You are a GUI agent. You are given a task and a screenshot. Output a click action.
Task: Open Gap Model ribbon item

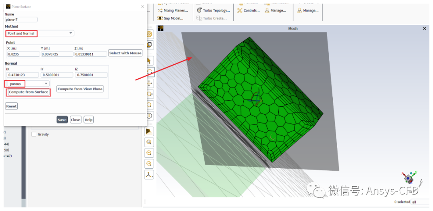coord(170,18)
